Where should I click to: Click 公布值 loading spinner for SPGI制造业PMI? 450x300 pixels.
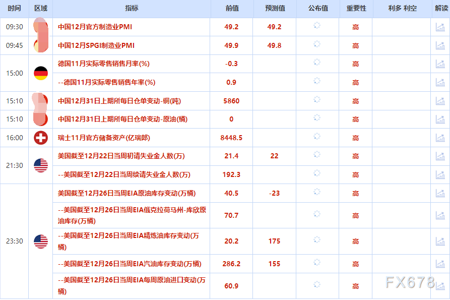coord(316,45)
